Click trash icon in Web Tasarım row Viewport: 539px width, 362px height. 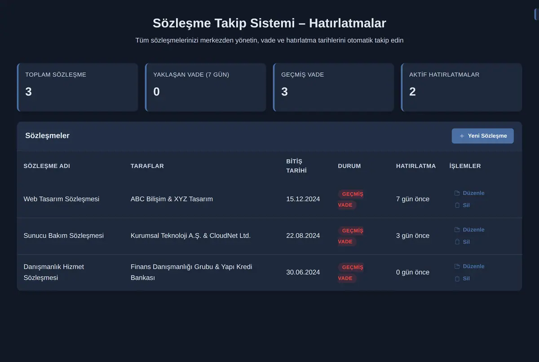click(x=457, y=205)
